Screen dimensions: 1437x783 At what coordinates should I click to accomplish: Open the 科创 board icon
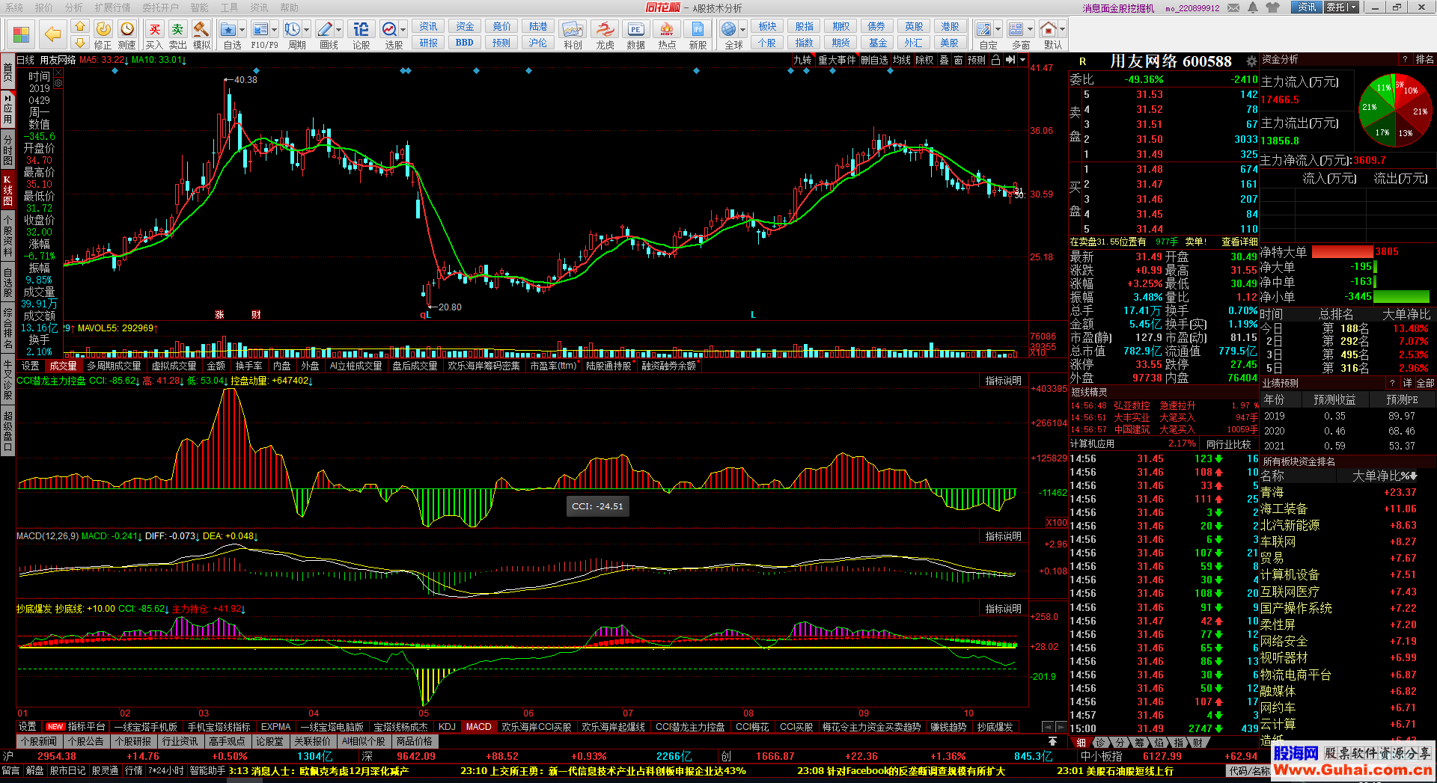(x=573, y=34)
